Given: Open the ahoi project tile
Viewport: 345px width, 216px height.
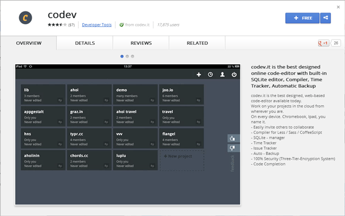Looking at the screenshot, I should 89,94.
